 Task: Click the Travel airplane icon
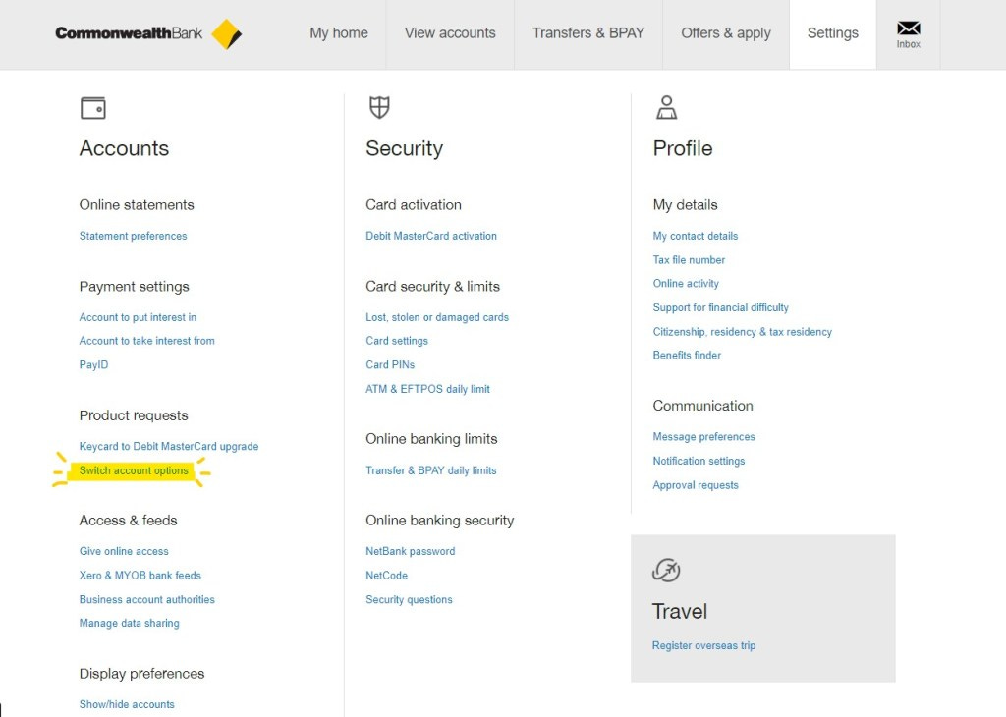tap(666, 570)
